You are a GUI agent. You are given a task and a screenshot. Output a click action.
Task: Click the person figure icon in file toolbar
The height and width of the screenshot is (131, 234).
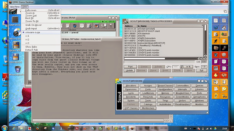[111, 26]
